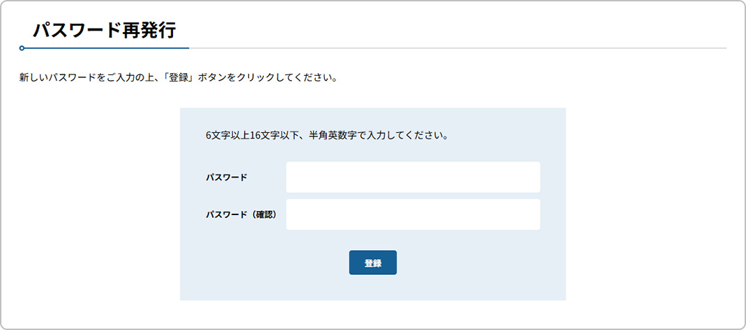The image size is (746, 330).
Task: Click empty panel area right of 登録
Action: (481, 263)
